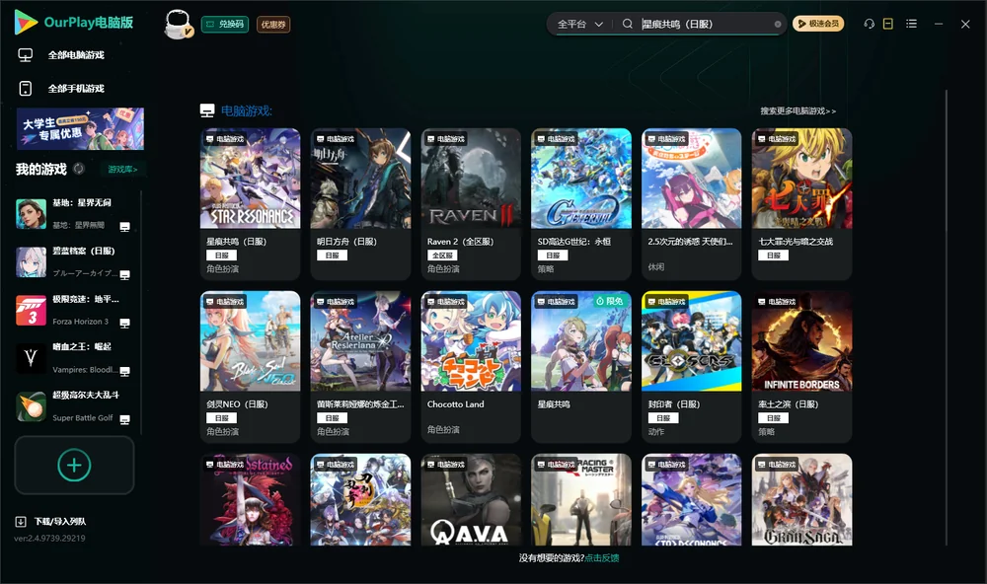The image size is (987, 584).
Task: Select the Raven 2（全区服） game card
Action: (471, 203)
